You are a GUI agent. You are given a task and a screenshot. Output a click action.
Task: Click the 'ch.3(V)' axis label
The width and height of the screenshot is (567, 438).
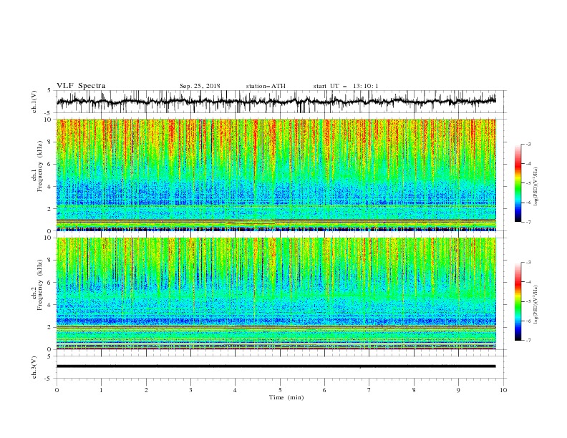(x=34, y=367)
